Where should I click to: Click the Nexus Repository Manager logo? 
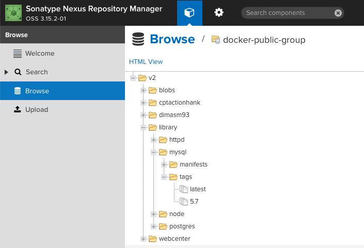13,13
